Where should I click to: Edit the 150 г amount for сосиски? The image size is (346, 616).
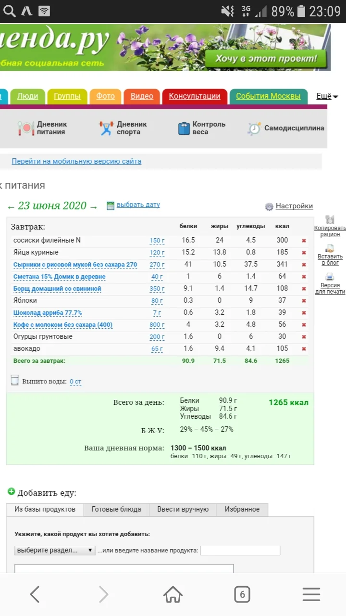[157, 241]
